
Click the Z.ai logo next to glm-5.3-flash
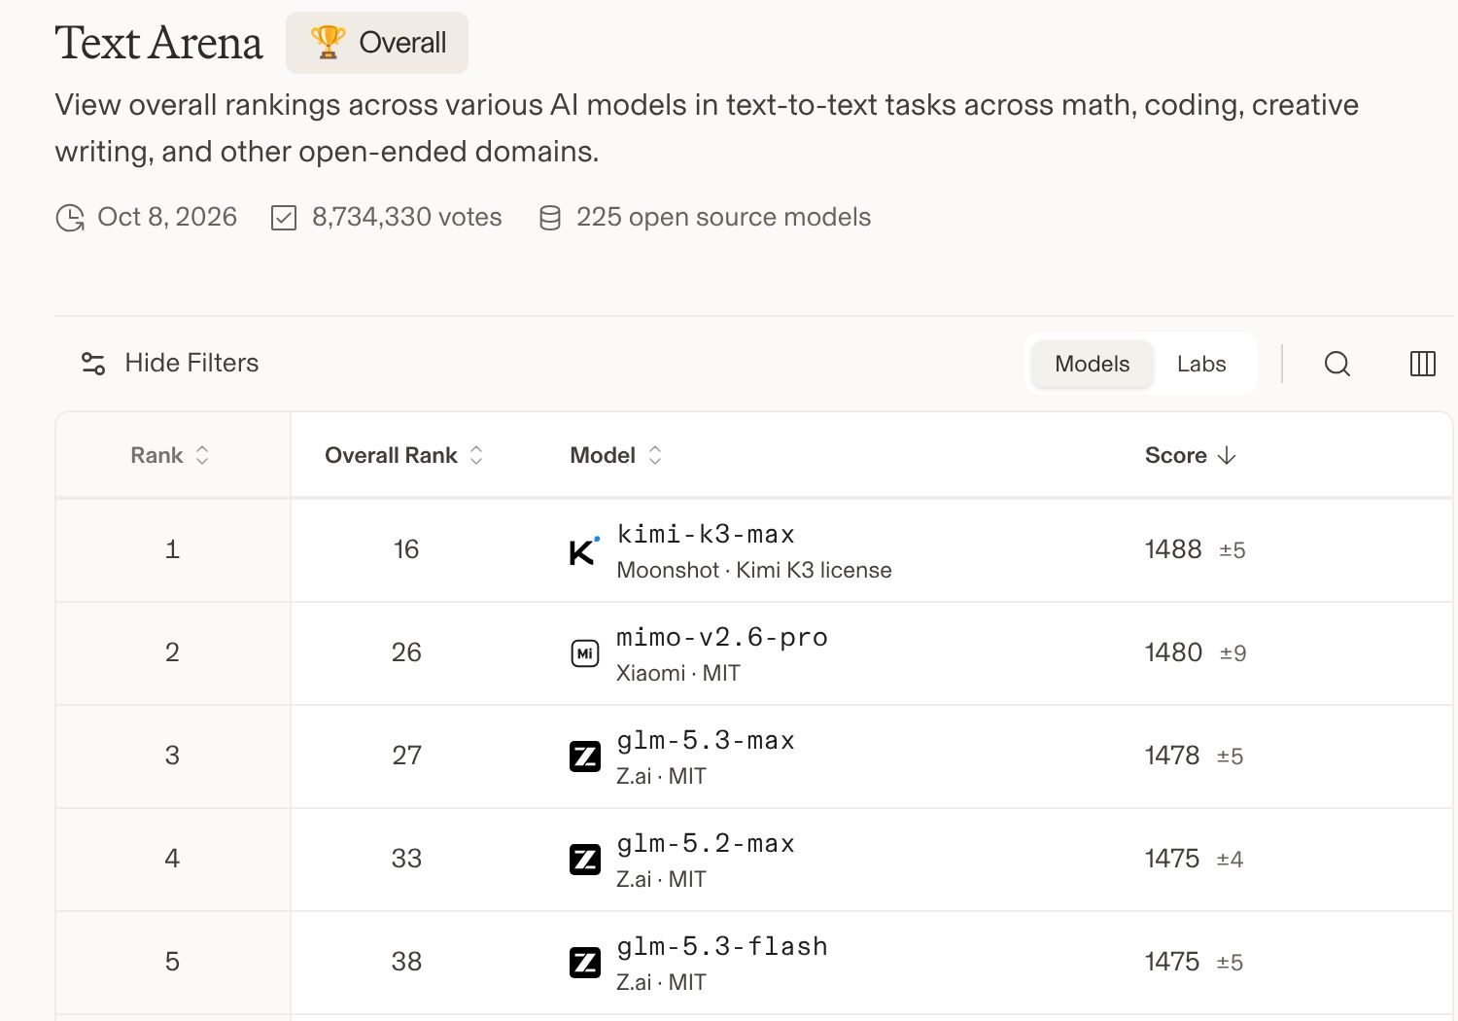point(584,963)
